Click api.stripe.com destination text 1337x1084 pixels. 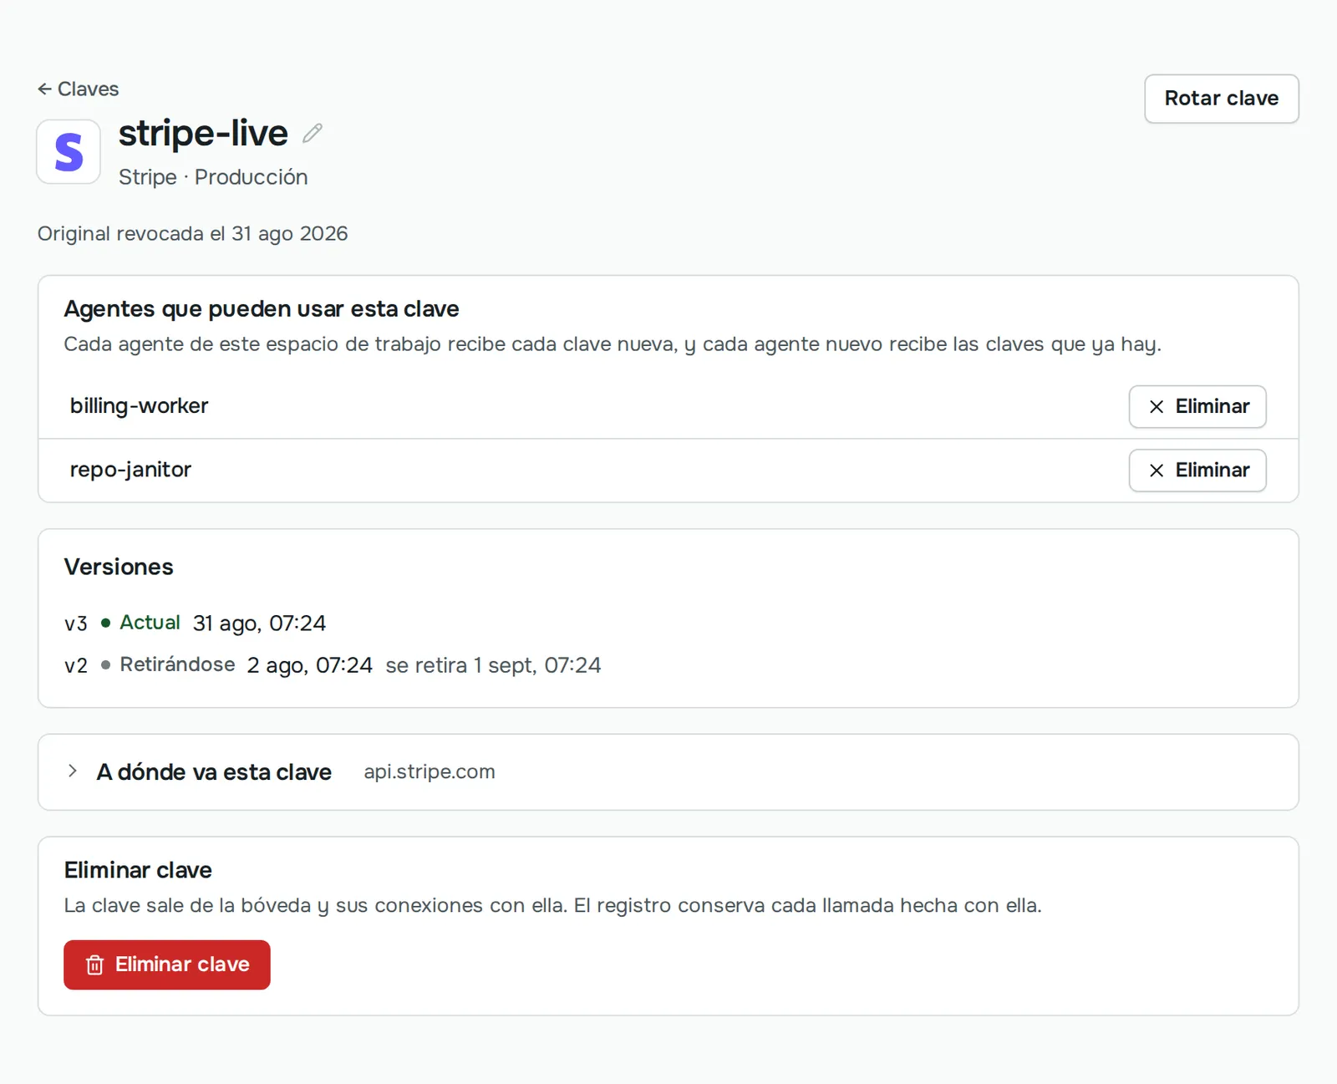pos(429,771)
